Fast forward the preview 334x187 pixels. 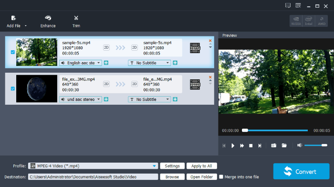point(242,145)
